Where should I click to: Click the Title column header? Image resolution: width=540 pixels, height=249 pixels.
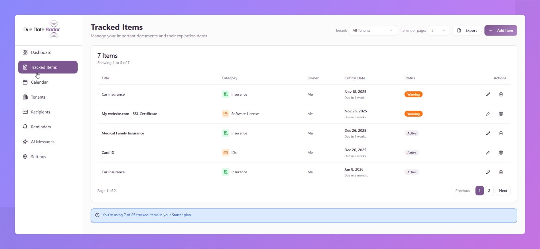click(105, 78)
